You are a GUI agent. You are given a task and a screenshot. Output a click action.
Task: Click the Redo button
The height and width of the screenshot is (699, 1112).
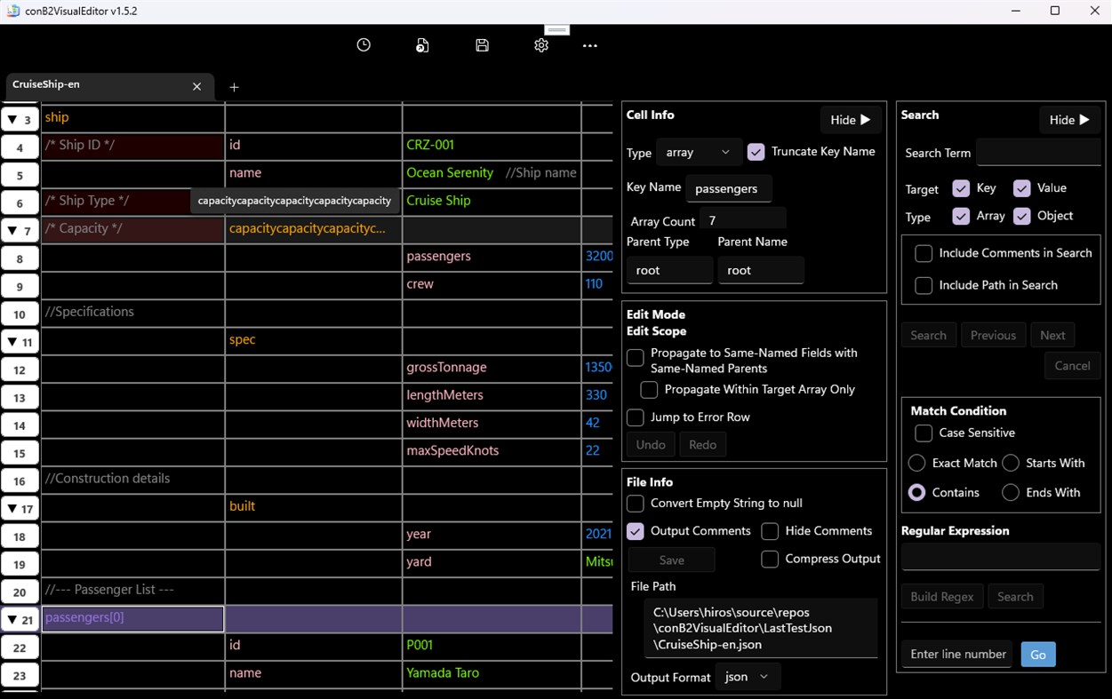[702, 445]
